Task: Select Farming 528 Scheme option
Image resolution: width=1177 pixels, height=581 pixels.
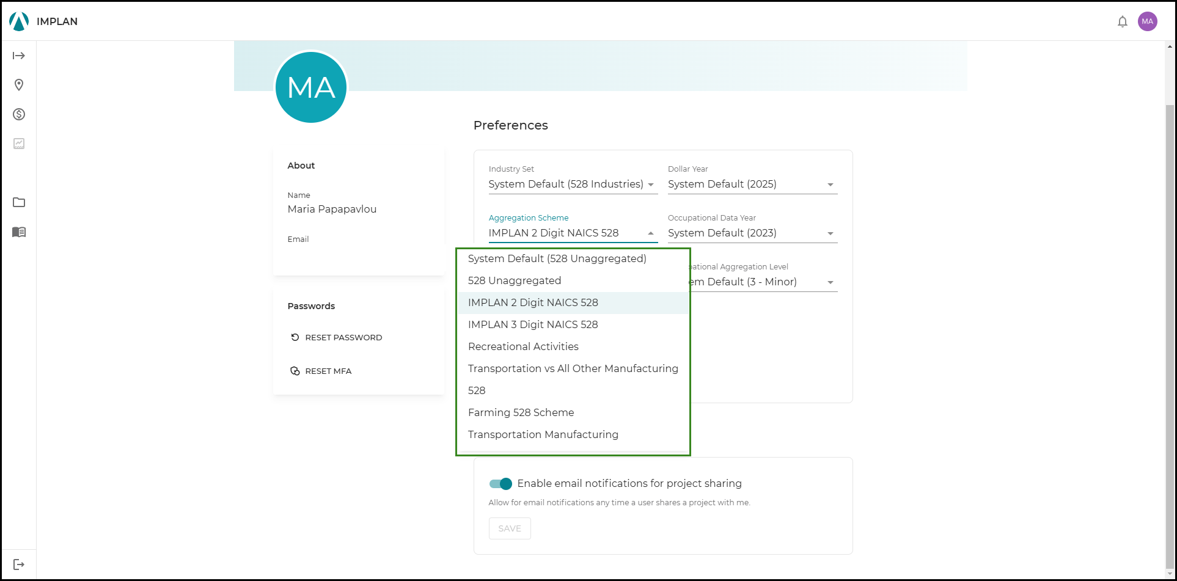Action: 573,412
